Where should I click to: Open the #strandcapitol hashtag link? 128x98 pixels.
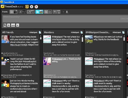click(x=29, y=62)
